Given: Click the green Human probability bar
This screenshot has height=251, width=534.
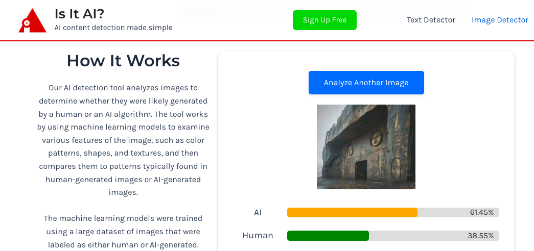Looking at the screenshot, I should [x=328, y=236].
